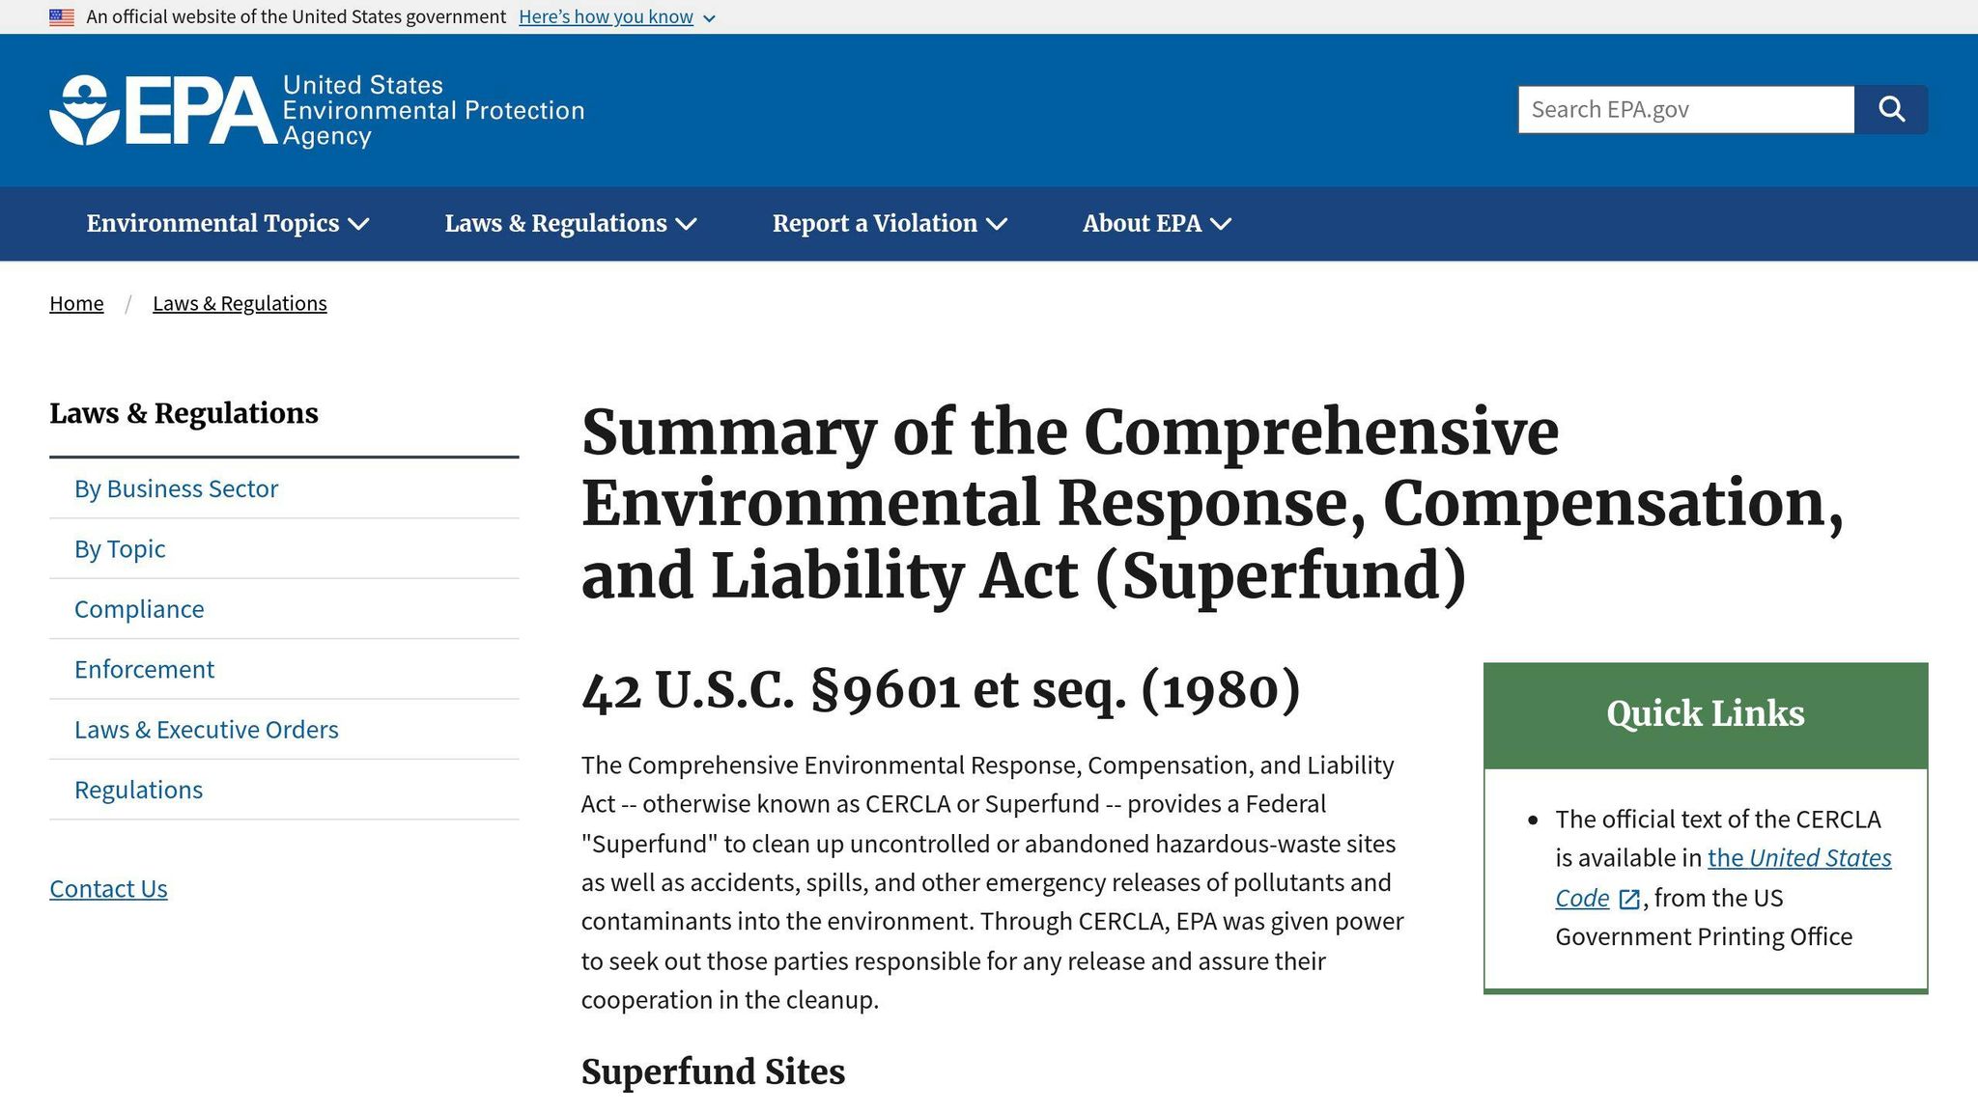Click the Laws & Regulations sidebar heading
1978x1112 pixels.
tap(184, 413)
